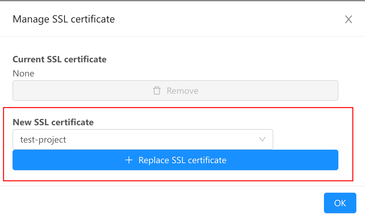Screen dimensions: 365x219
Task: Expand the certificate dropdown chevron arrow
Action: (x=262, y=139)
